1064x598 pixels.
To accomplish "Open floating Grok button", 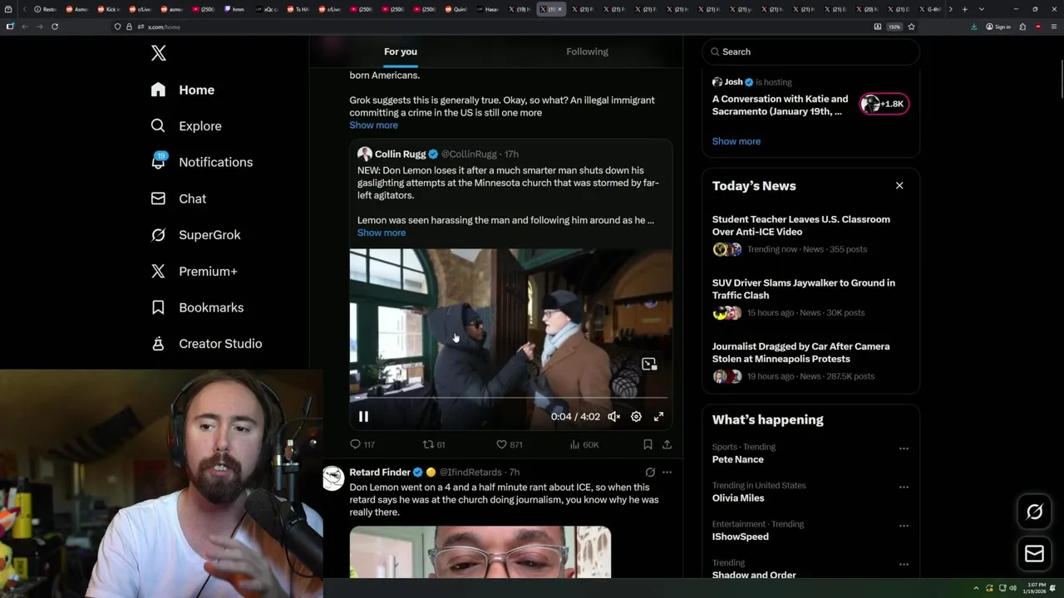I will pos(1034,512).
